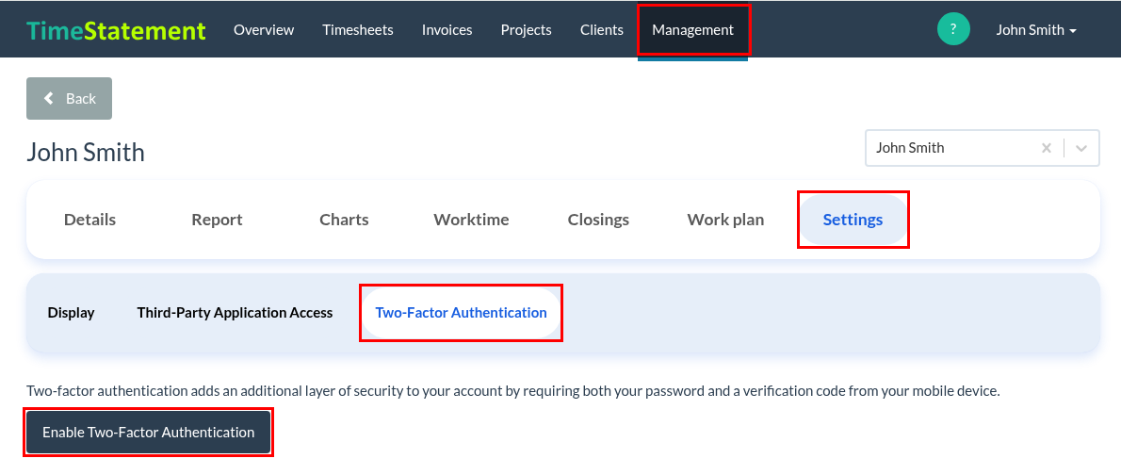Open Invoices in the top navigation
Viewport: 1121px width, 475px height.
(447, 30)
